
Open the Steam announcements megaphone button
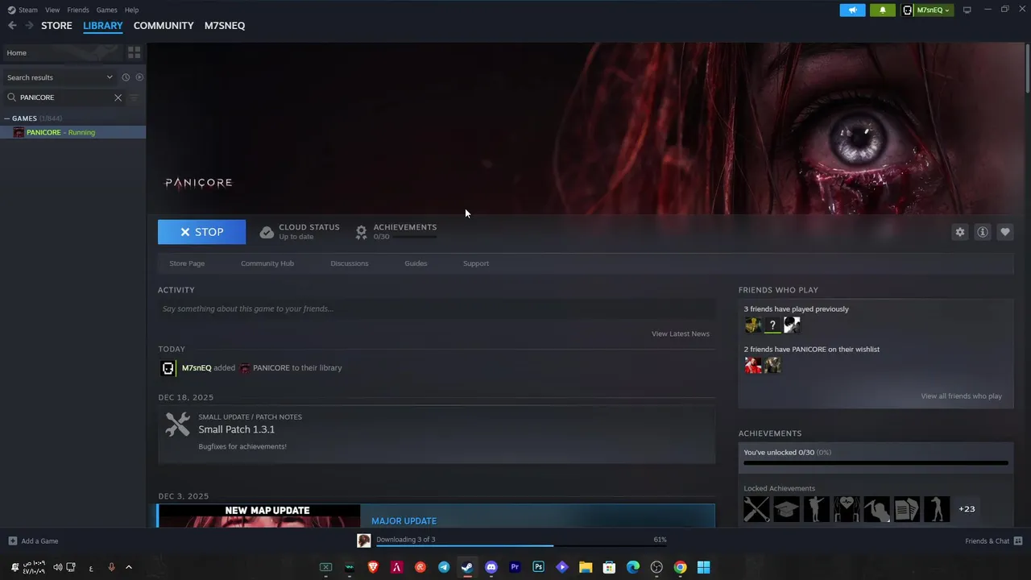(852, 10)
